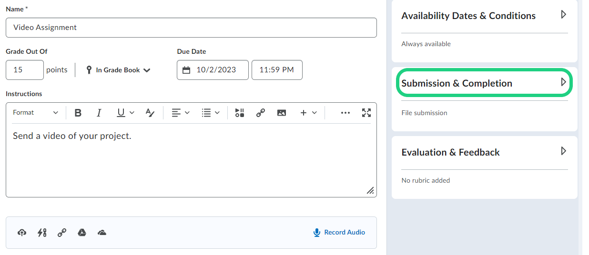Apply italic formatting to text
This screenshot has width=589, height=255.
(99, 113)
